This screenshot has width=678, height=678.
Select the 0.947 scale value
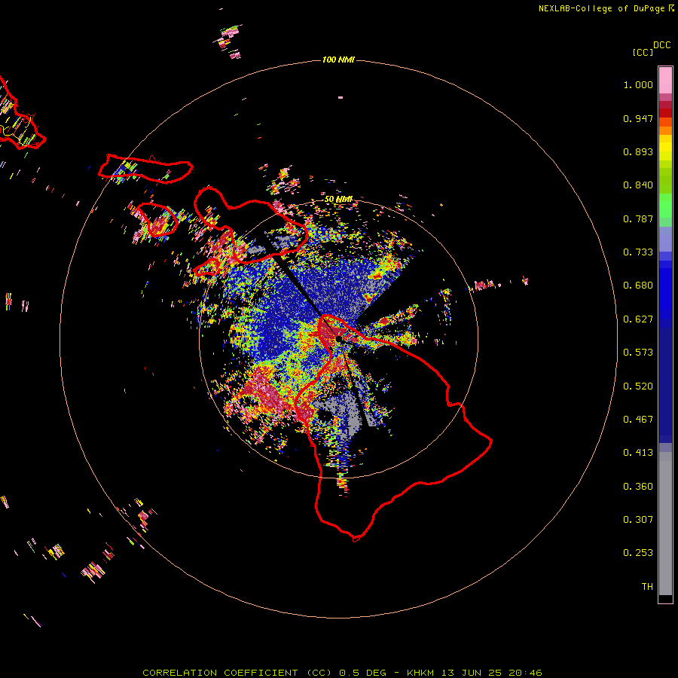(x=638, y=118)
